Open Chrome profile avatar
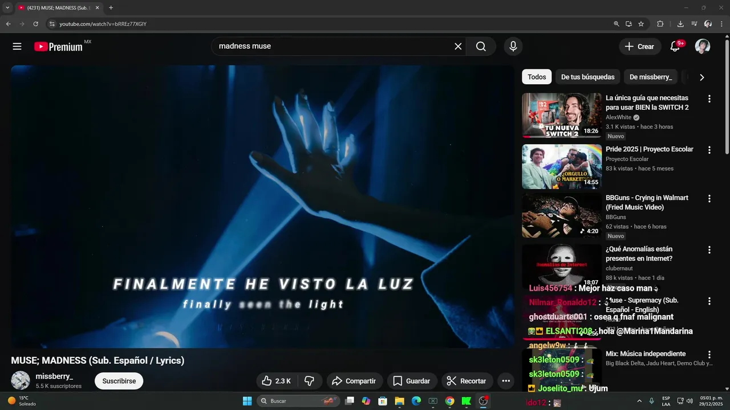 click(708, 24)
